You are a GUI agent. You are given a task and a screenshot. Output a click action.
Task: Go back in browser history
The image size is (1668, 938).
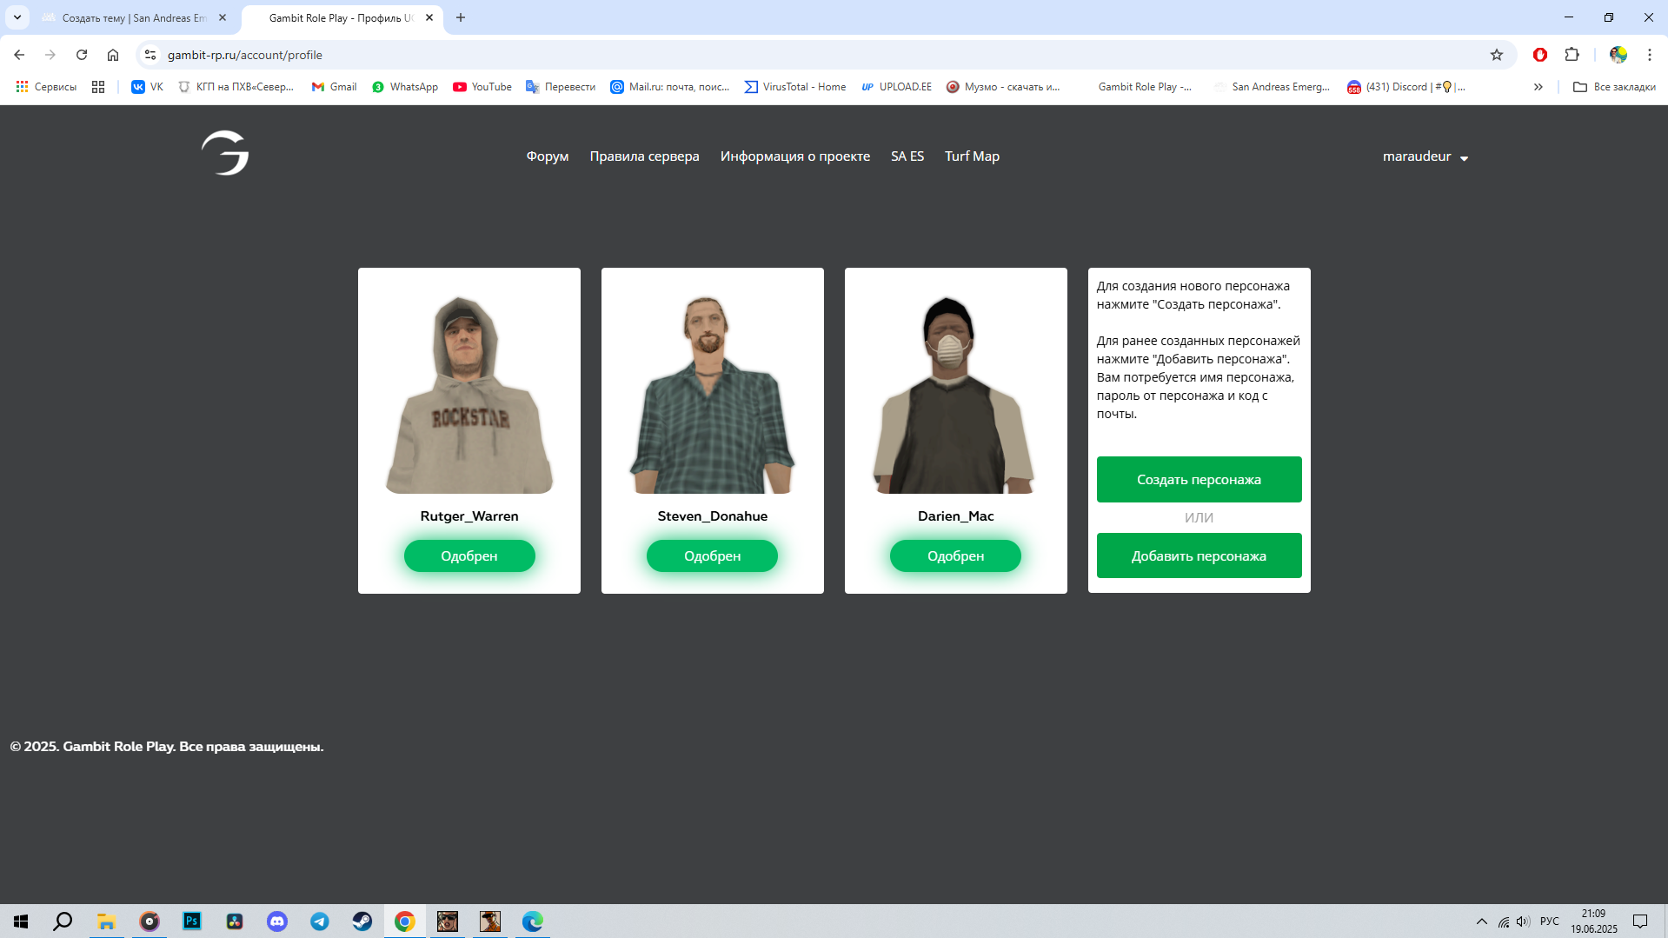click(19, 55)
